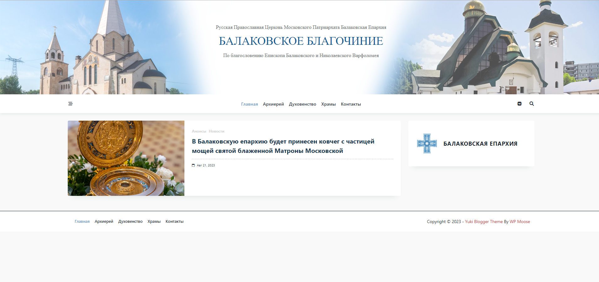Image resolution: width=599 pixels, height=282 pixels.
Task: Open Архиерей in the top navigation
Action: [273, 104]
